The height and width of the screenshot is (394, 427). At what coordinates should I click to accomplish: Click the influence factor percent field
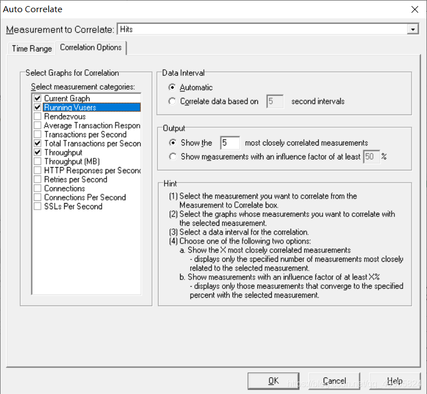click(371, 157)
